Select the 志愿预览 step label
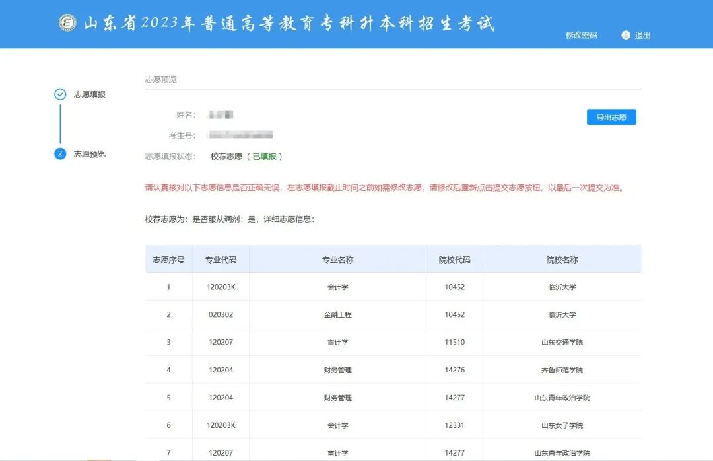The image size is (713, 461). [90, 154]
